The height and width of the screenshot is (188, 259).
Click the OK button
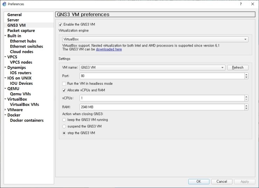coord(199,182)
